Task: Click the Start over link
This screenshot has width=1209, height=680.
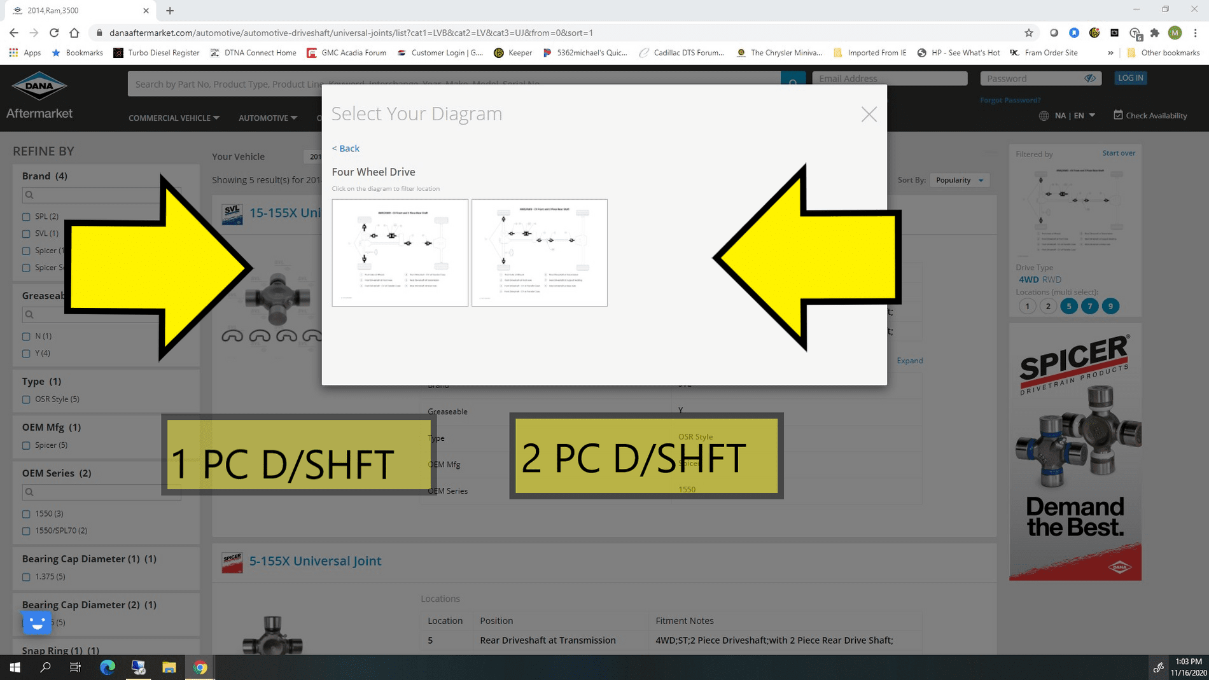Action: tap(1118, 153)
